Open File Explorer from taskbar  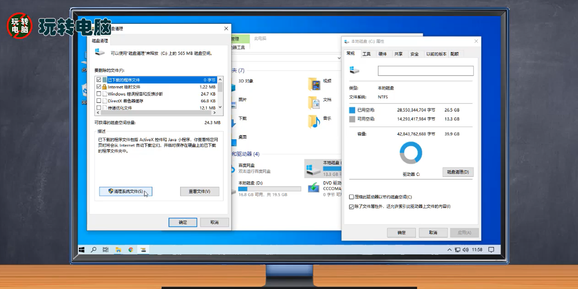tap(118, 250)
